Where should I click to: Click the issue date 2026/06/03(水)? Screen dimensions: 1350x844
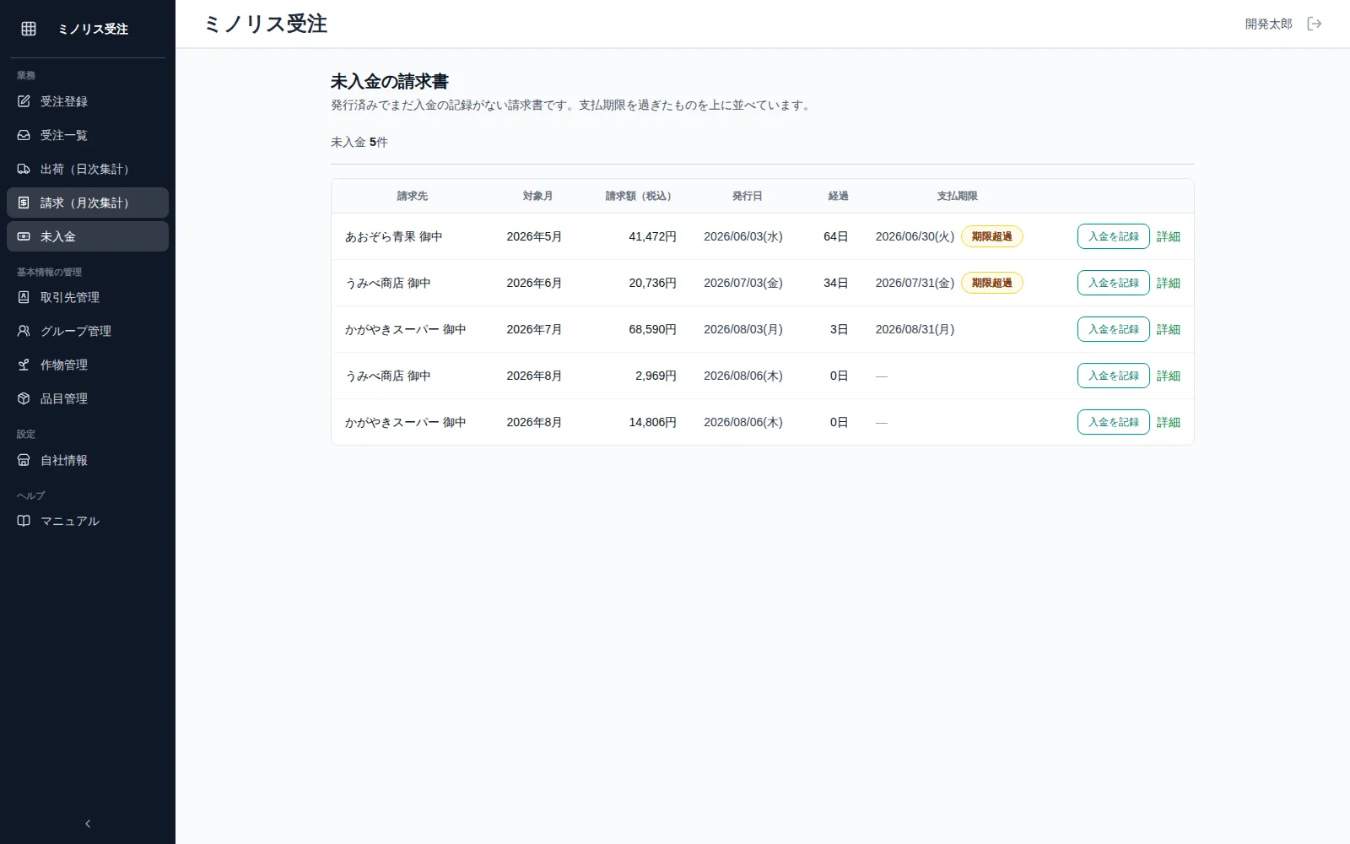[743, 236]
